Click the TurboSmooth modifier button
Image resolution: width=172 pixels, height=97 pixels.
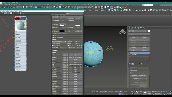[144, 50]
